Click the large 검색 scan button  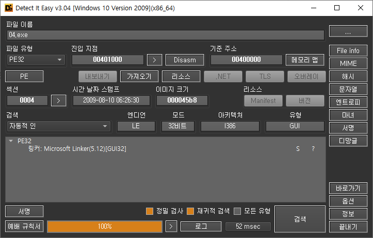(x=300, y=219)
